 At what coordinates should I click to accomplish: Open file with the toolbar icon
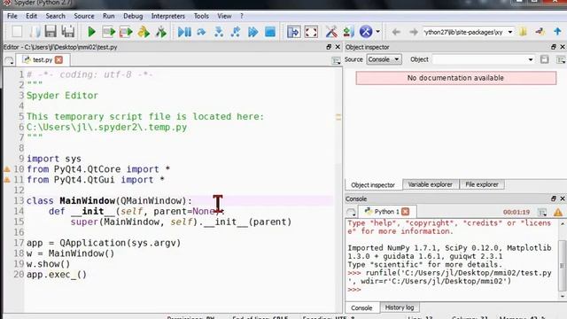point(35,32)
